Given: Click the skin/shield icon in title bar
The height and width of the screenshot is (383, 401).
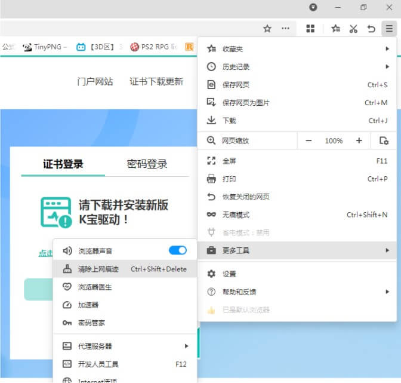Looking at the screenshot, I should (x=313, y=7).
